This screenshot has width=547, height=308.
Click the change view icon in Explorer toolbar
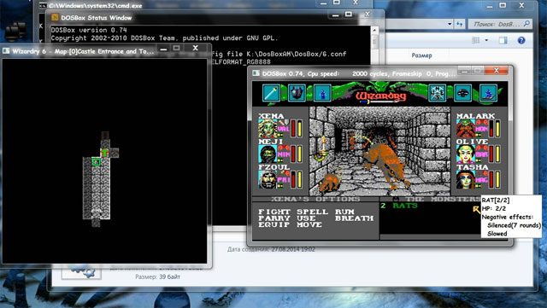pos(475,40)
